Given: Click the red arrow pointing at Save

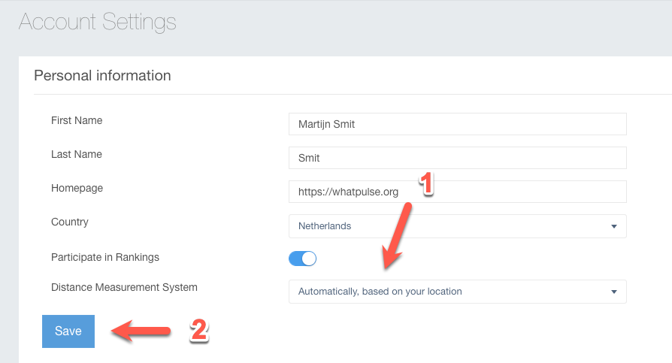Looking at the screenshot, I should [143, 331].
